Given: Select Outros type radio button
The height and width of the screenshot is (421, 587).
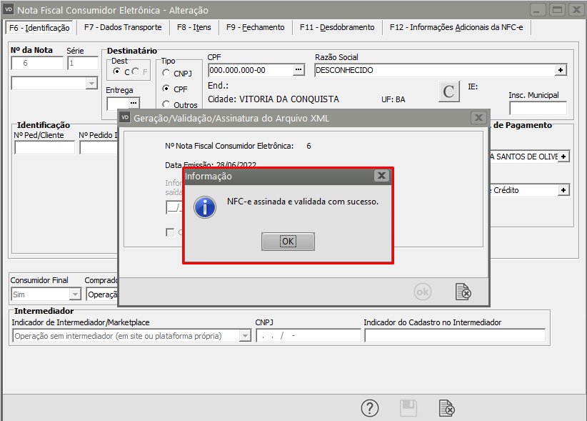Looking at the screenshot, I should (166, 104).
